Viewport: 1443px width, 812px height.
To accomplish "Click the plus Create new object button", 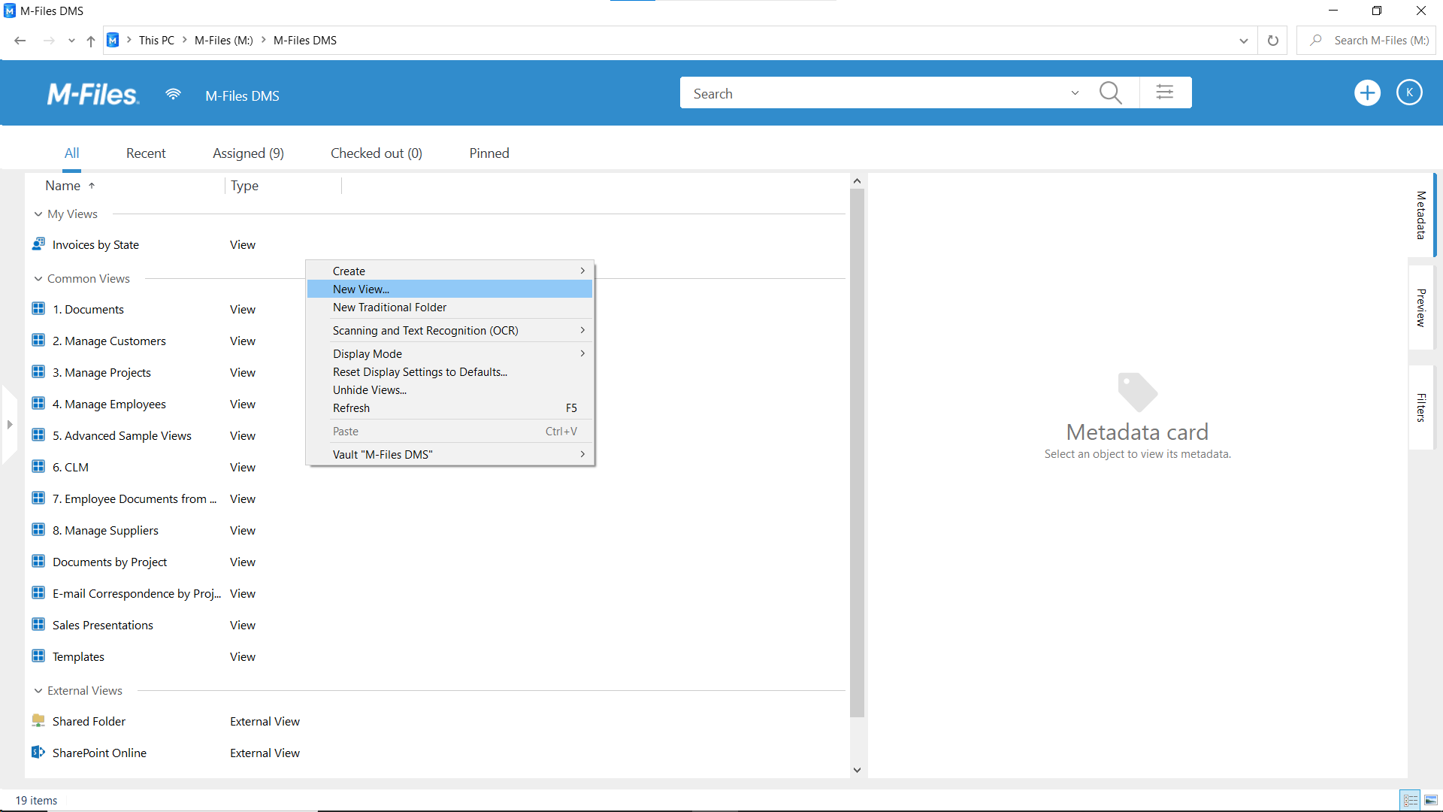I will point(1367,93).
